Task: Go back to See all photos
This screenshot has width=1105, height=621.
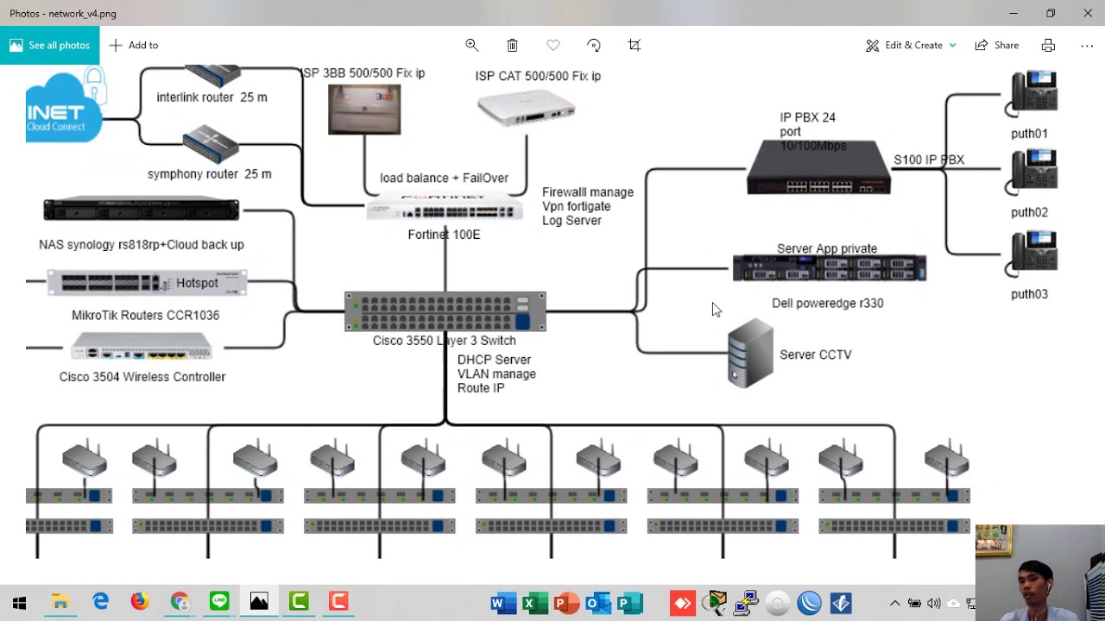Action: (49, 45)
